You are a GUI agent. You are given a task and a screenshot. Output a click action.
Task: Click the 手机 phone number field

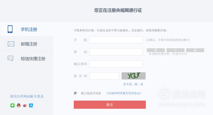116,40
